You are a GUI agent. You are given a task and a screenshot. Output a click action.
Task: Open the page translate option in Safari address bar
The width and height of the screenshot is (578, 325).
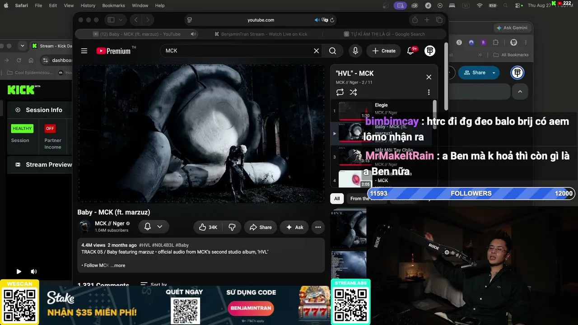325,20
